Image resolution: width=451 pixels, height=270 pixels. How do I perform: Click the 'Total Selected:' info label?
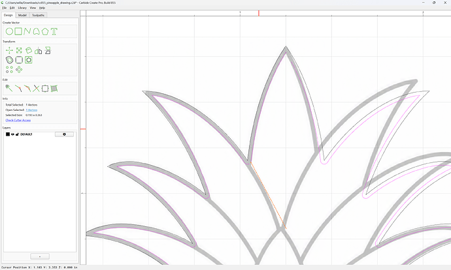[x=14, y=105]
